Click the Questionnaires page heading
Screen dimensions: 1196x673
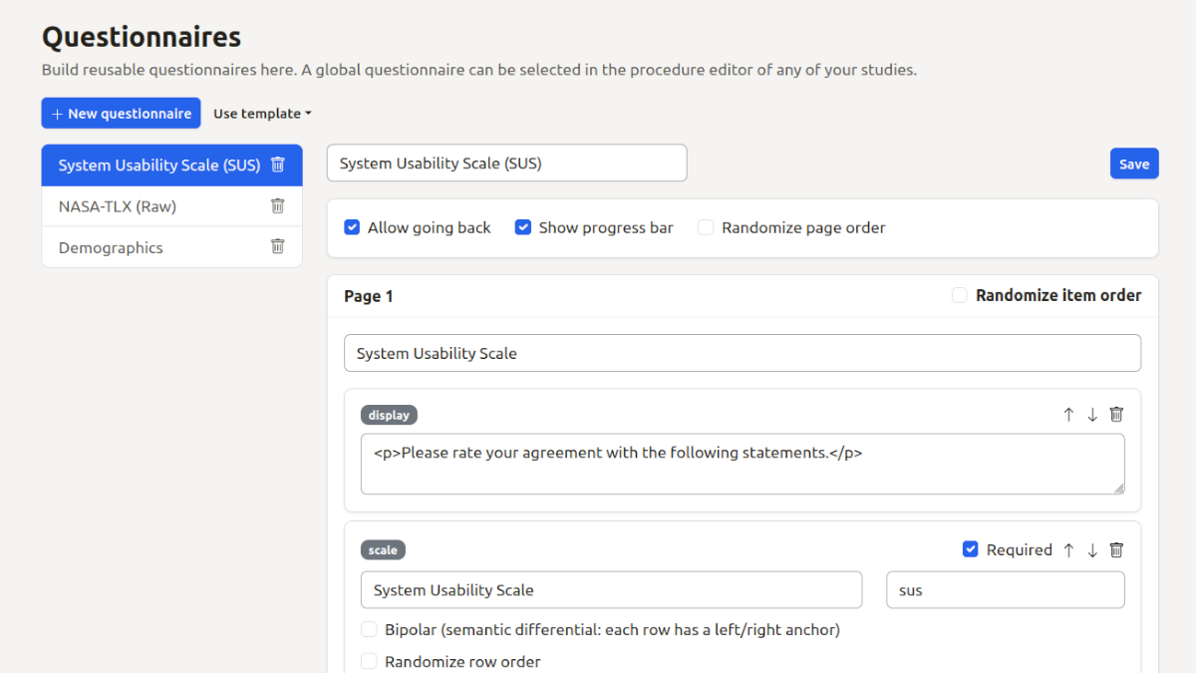(142, 37)
